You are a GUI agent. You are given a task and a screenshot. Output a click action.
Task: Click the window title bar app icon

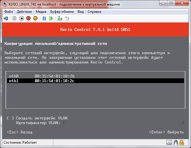(x=5, y=4)
